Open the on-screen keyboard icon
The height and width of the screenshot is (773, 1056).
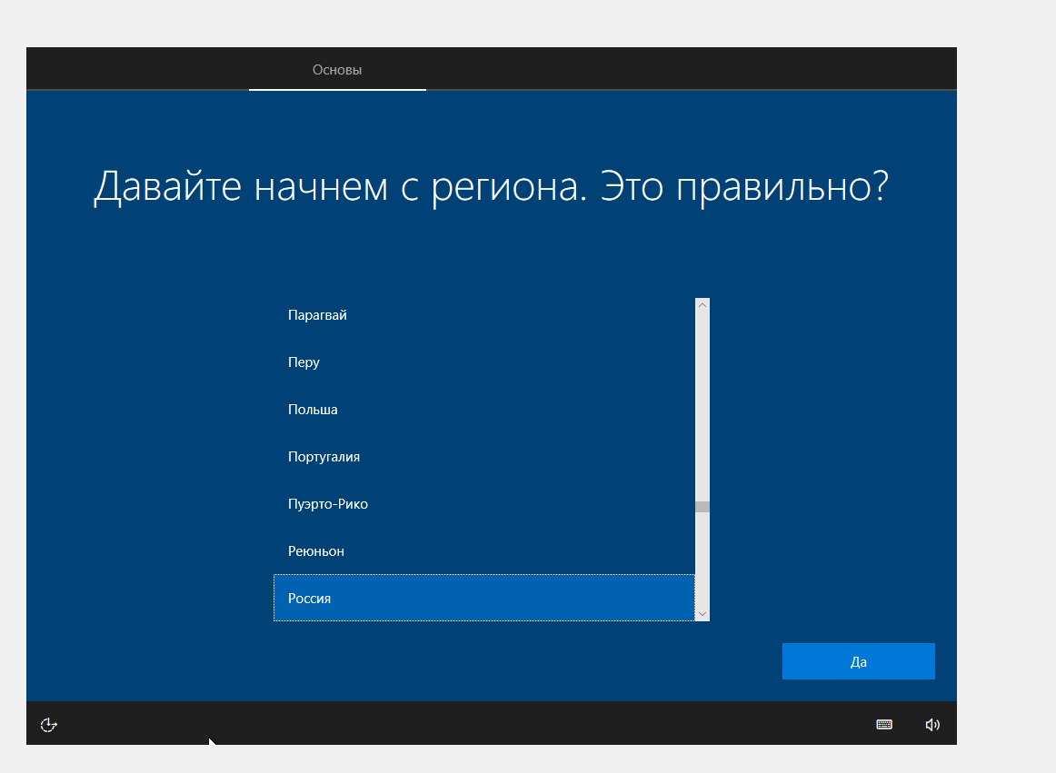(x=884, y=725)
